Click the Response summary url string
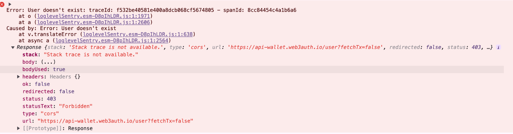This screenshot has height=134, width=513. [x=305, y=47]
